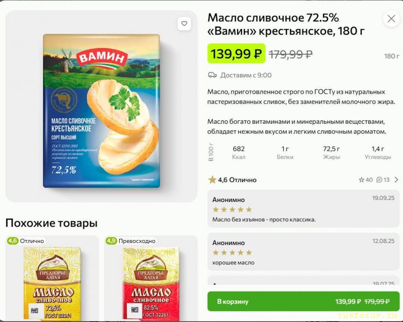This screenshot has height=322, width=403.
Task: Click the 4,6 badge on yellow butter card
Action: tap(13, 241)
